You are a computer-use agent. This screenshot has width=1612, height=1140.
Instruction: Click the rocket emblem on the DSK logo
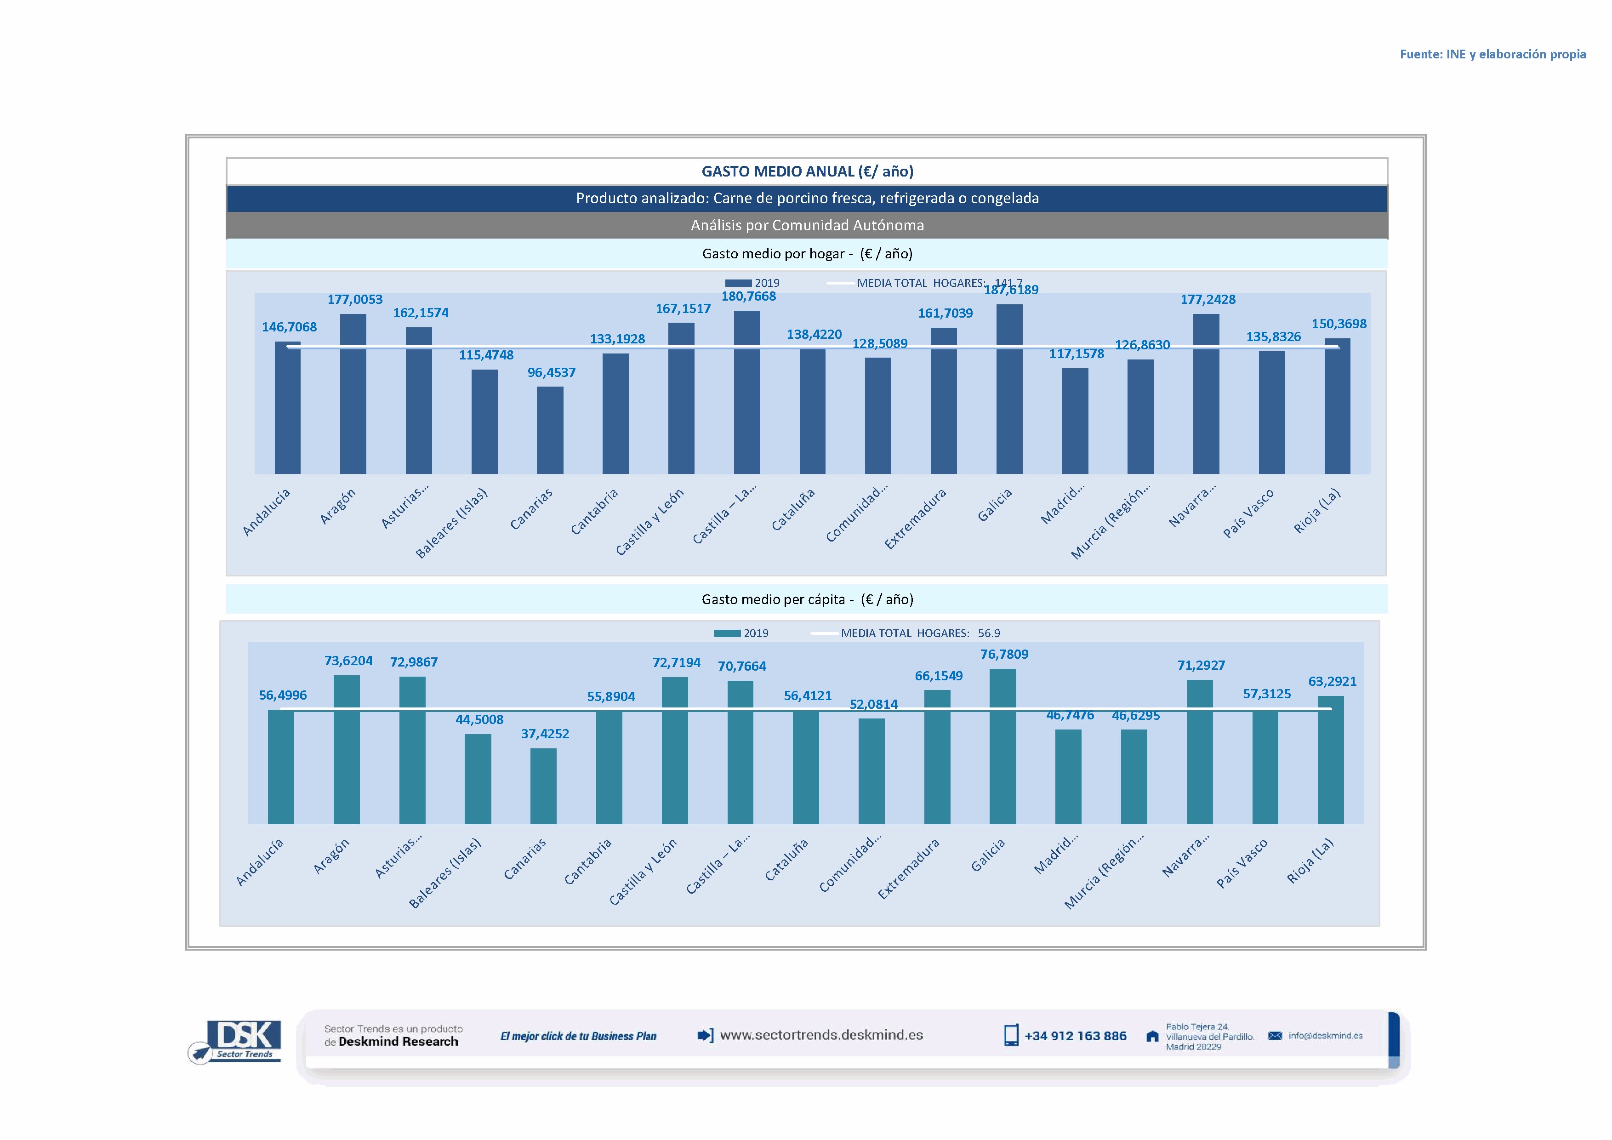click(200, 1053)
